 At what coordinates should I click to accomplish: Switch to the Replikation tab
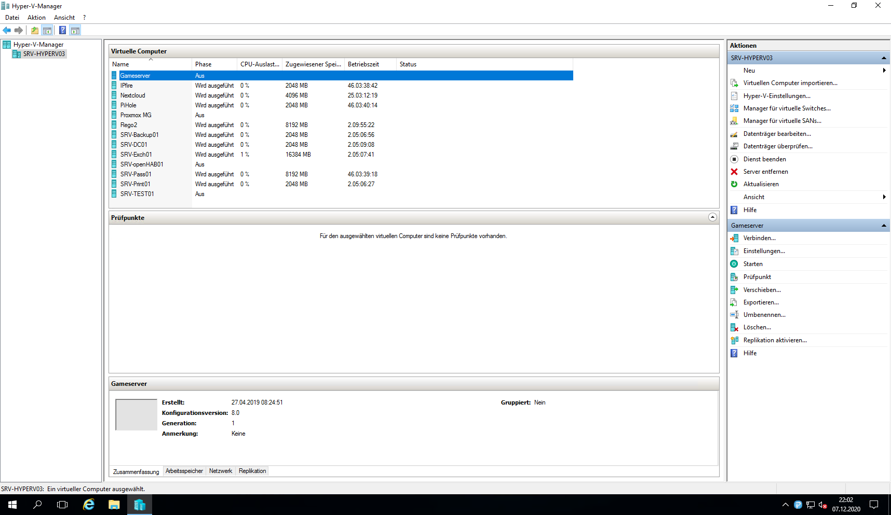(252, 471)
